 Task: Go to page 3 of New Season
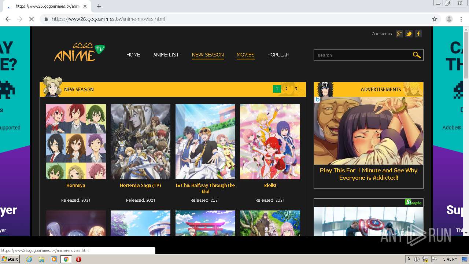click(296, 89)
